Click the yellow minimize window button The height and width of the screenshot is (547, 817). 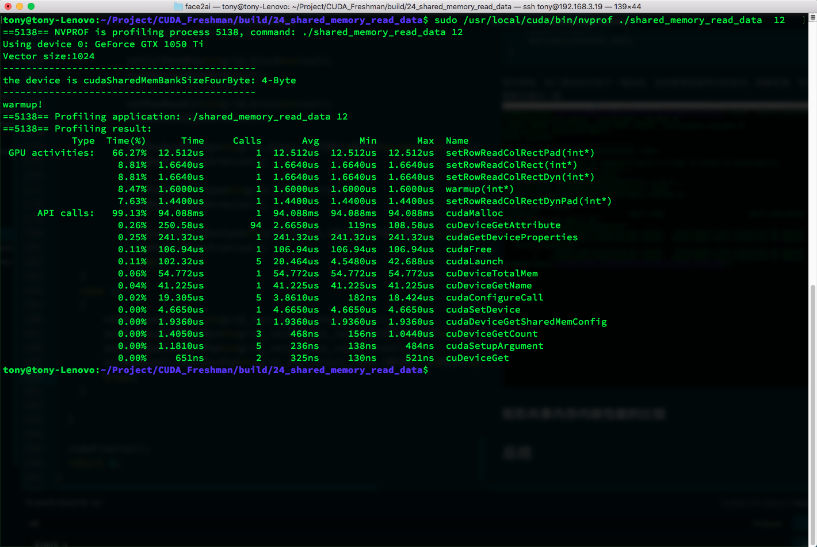[20, 6]
